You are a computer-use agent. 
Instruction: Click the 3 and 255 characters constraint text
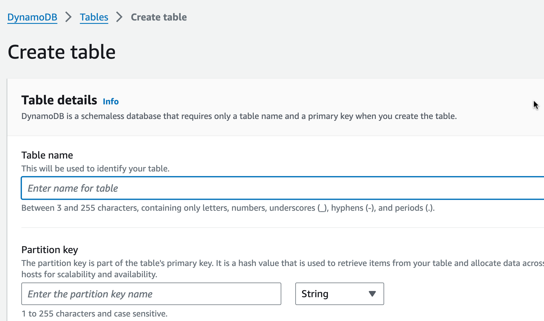click(x=228, y=208)
